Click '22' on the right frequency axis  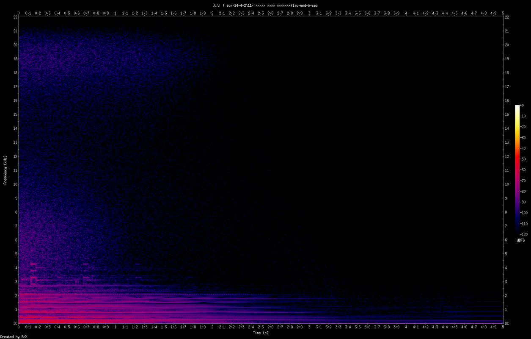click(507, 17)
